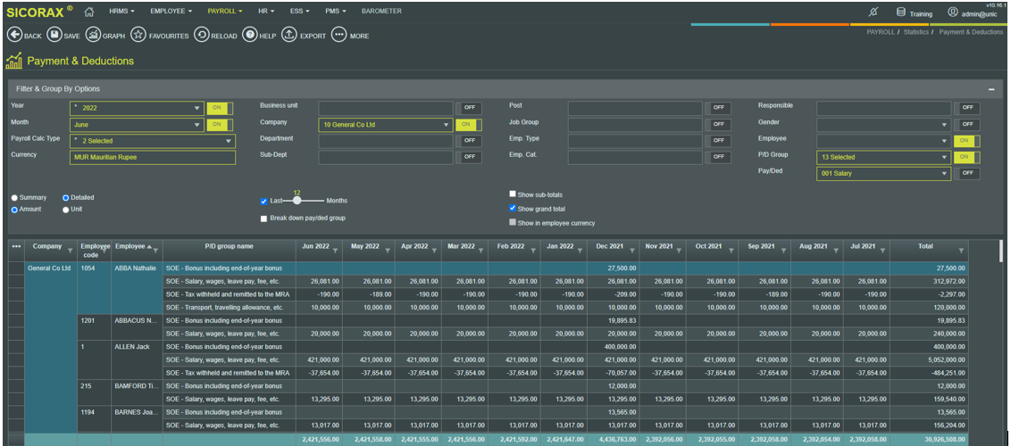Image resolution: width=1011 pixels, height=446 pixels.
Task: Click the Save disk icon
Action: (x=54, y=36)
